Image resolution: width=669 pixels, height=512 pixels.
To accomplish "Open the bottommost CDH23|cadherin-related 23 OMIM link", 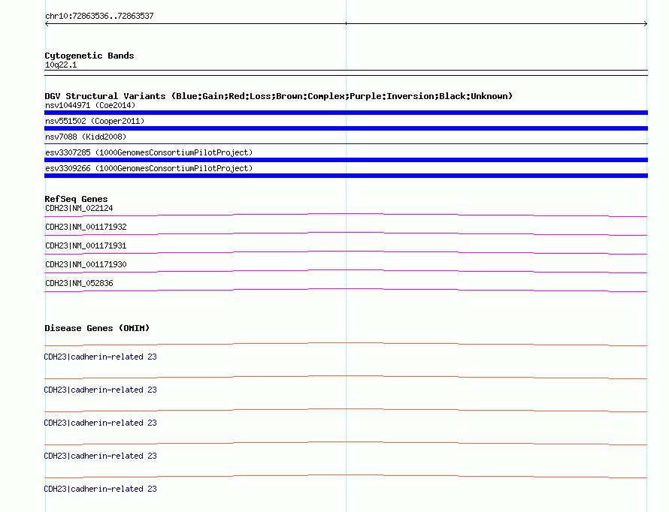I will (x=100, y=489).
